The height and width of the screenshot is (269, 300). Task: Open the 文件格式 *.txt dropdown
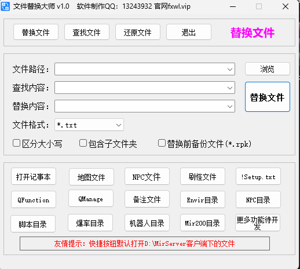[89, 125]
